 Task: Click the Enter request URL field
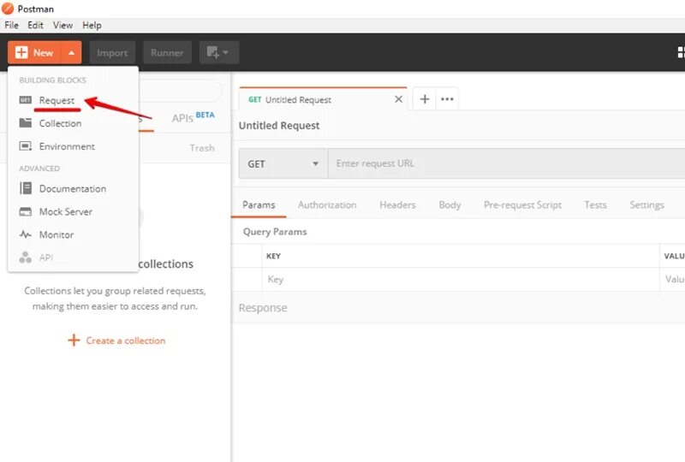[506, 163]
